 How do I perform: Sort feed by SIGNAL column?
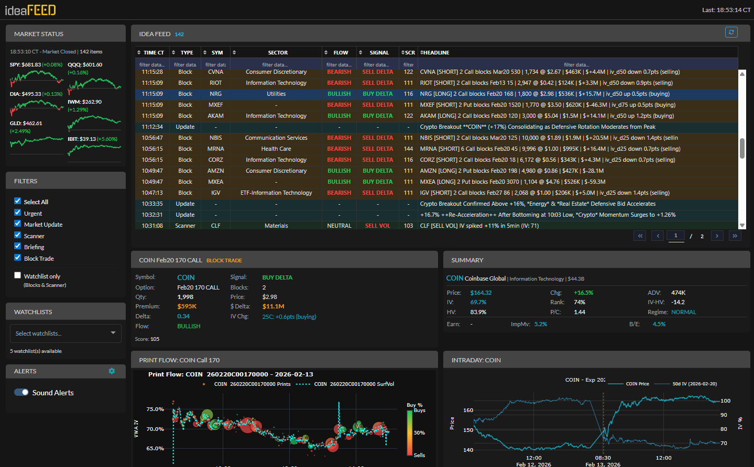(x=379, y=53)
